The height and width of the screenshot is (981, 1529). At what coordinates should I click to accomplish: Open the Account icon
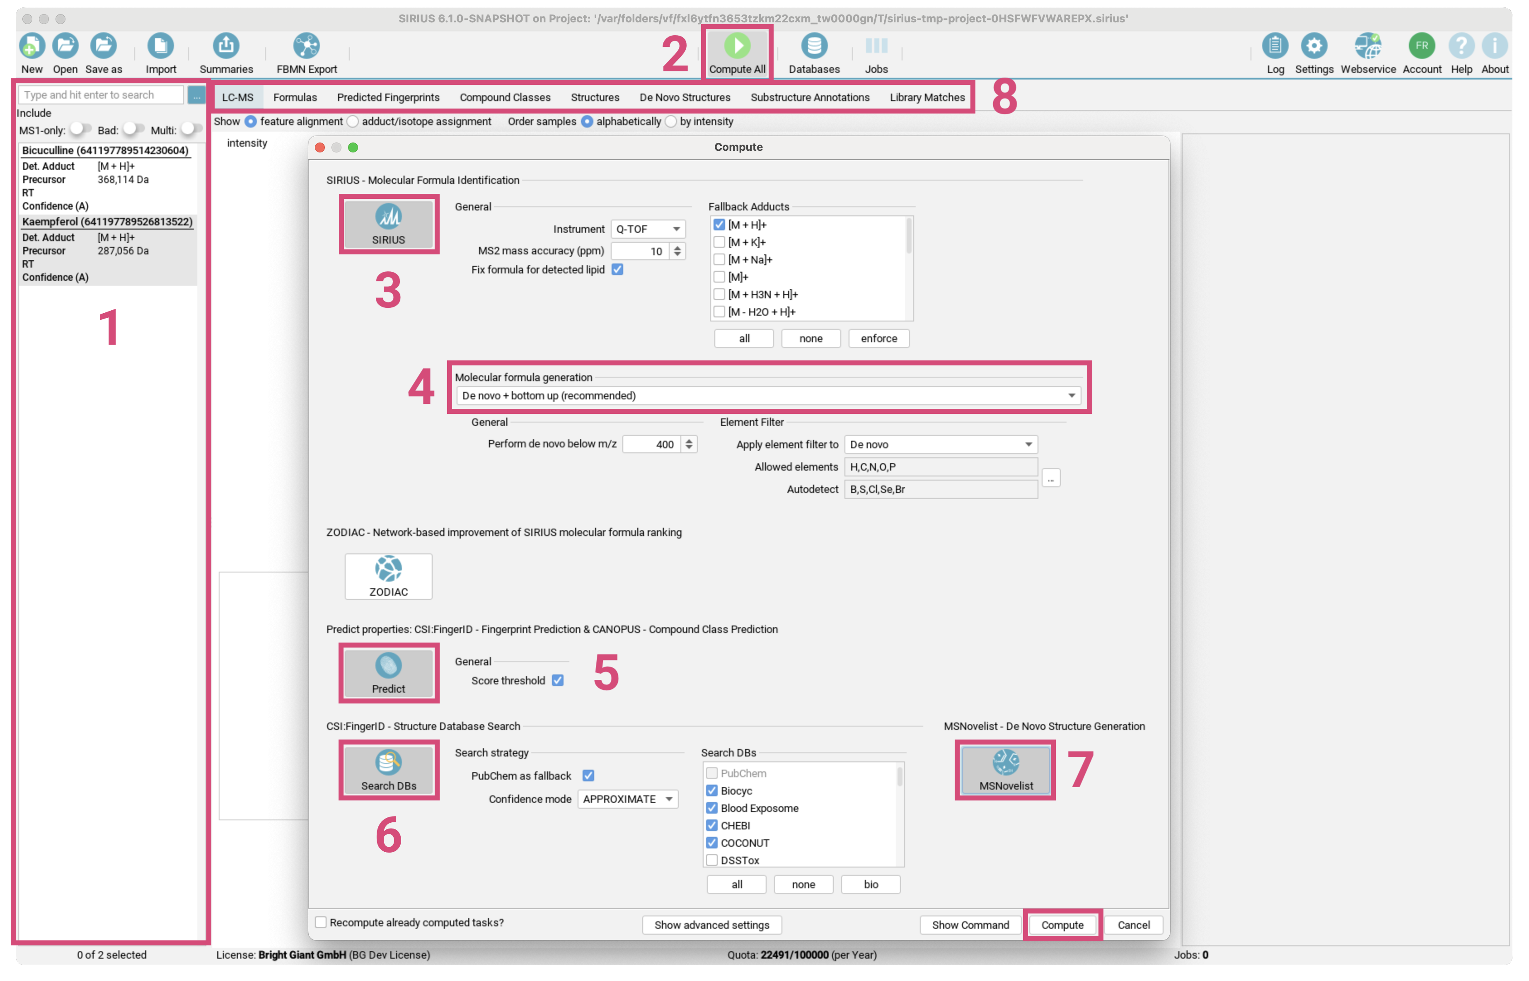[x=1422, y=46]
